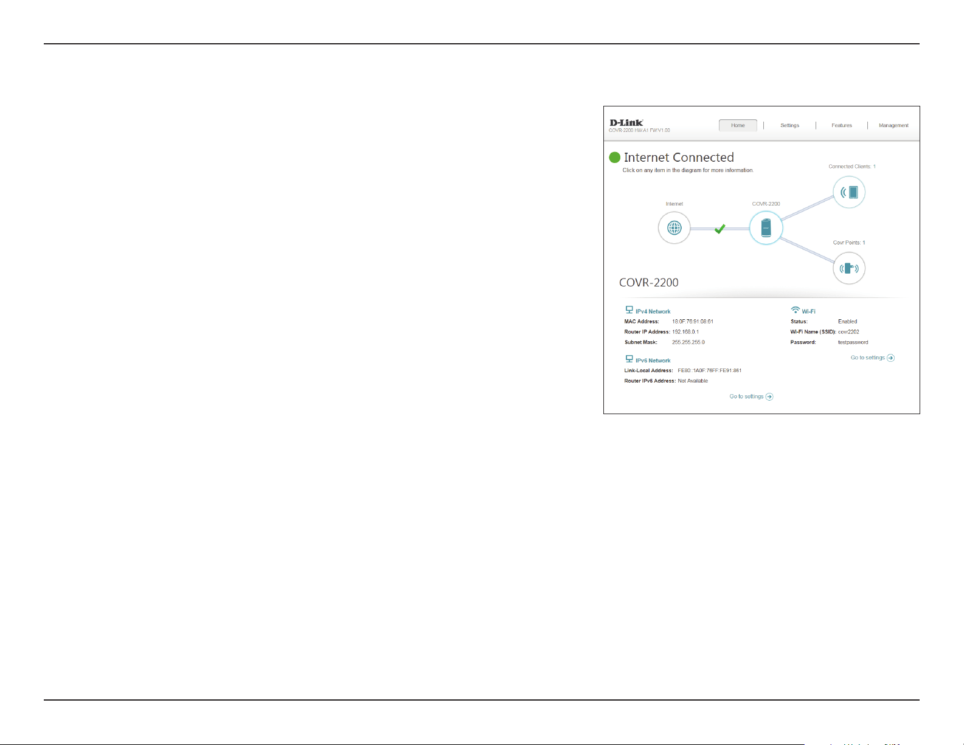Open the Connected Clients device icon
The width and height of the screenshot is (964, 745).
pyautogui.click(x=849, y=192)
